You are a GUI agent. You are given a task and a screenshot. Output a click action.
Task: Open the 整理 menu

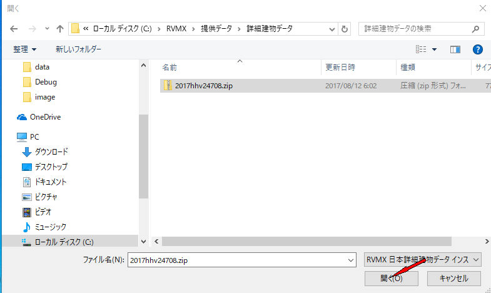pyautogui.click(x=25, y=49)
